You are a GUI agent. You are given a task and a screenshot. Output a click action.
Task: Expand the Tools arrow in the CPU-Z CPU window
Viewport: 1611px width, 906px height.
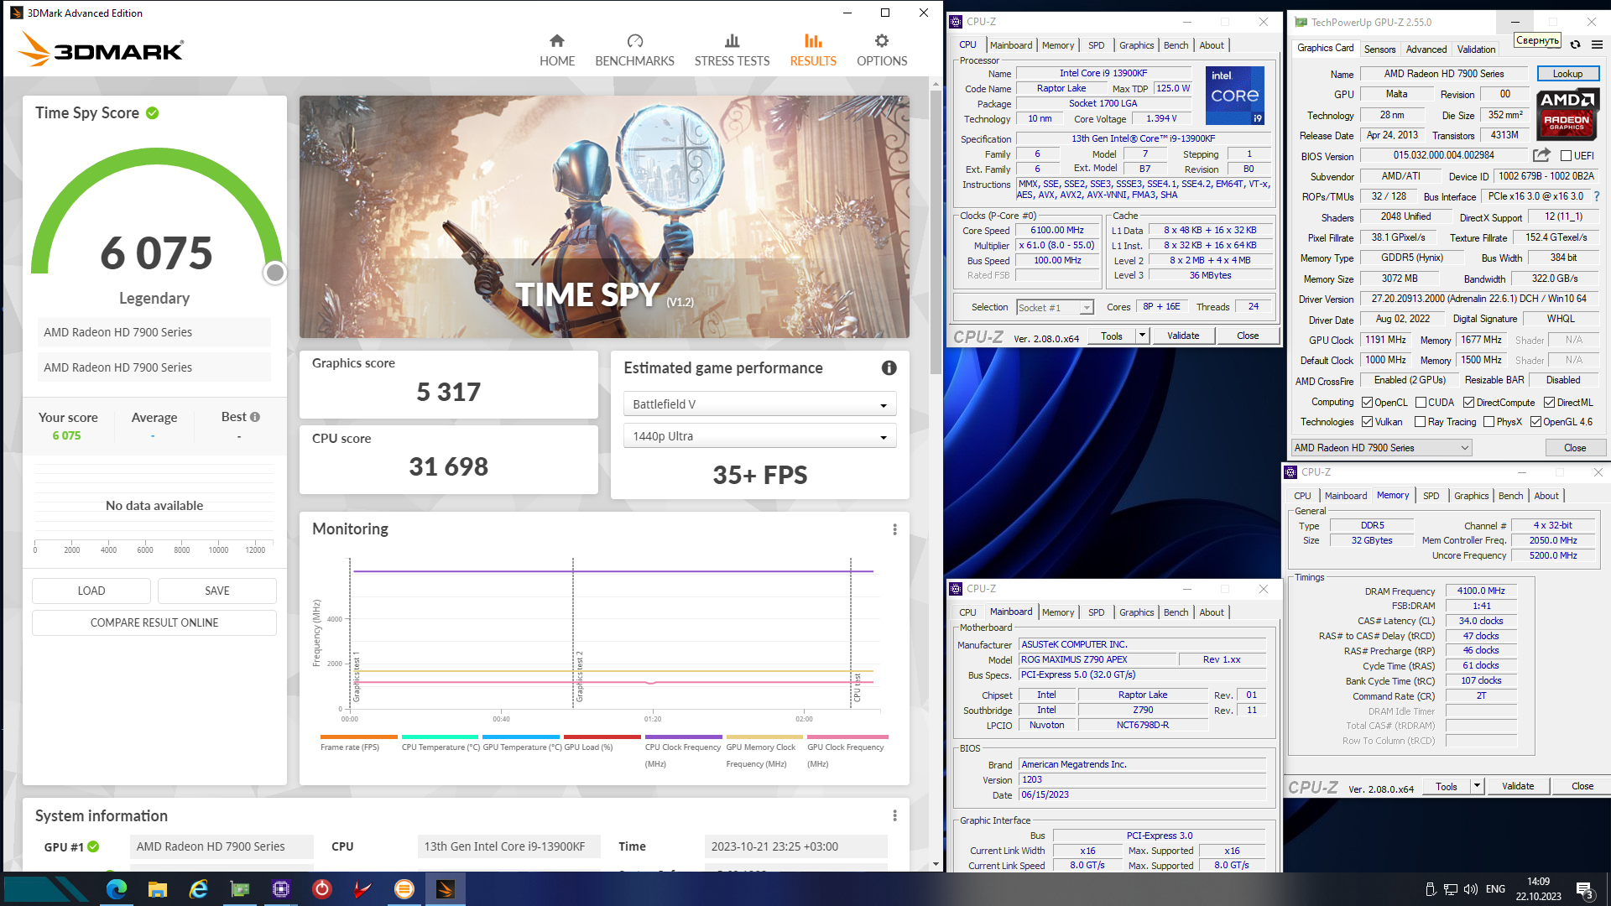(1142, 336)
